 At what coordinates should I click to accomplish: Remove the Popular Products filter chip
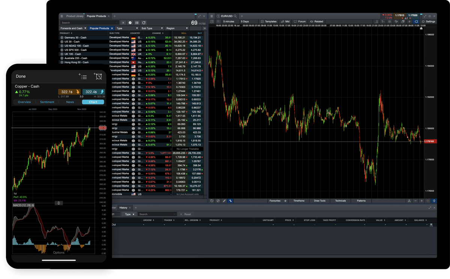click(x=112, y=28)
